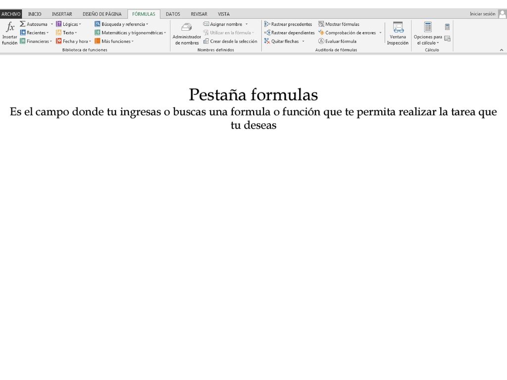Switch to the DATOS tab
The width and height of the screenshot is (507, 380).
click(x=173, y=14)
